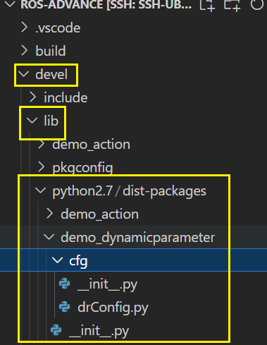267x345 pixels.
Task: Open __init__.py file name inside cfg folder
Action: pyautogui.click(x=108, y=284)
